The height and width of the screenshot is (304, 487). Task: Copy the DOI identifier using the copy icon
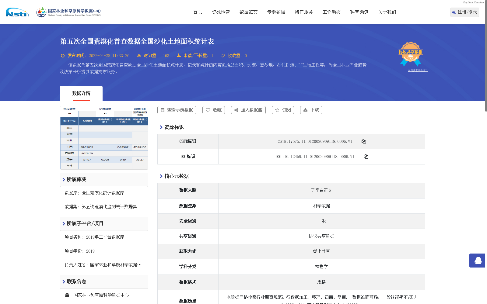click(366, 157)
